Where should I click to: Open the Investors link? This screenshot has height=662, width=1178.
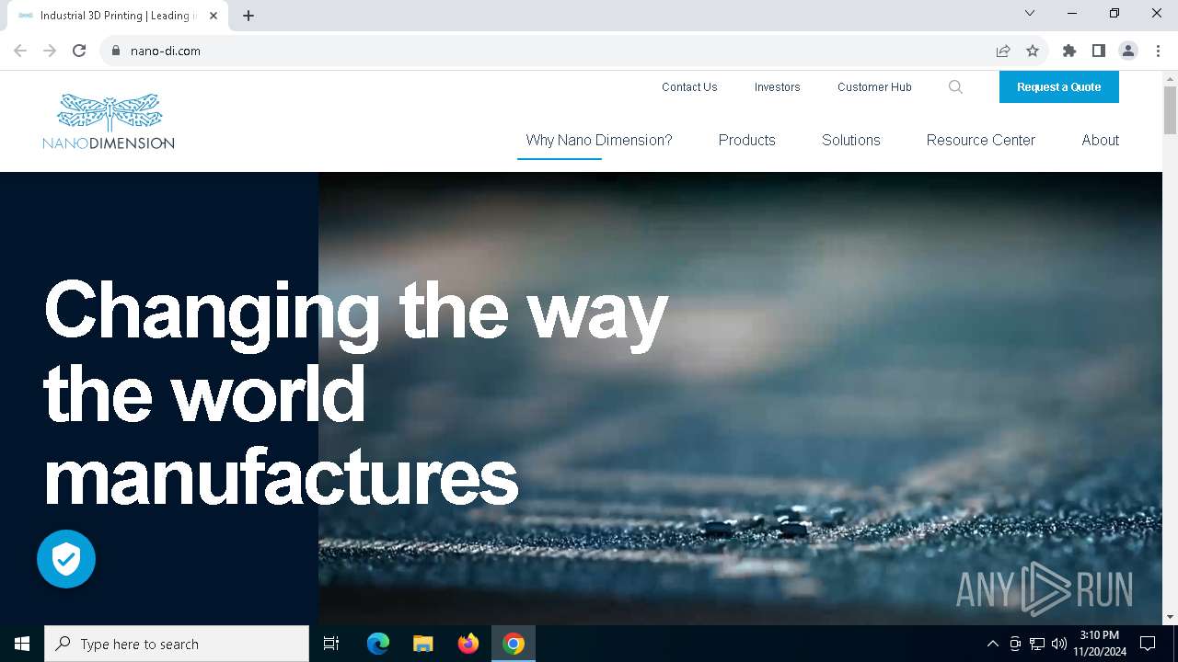coord(777,86)
